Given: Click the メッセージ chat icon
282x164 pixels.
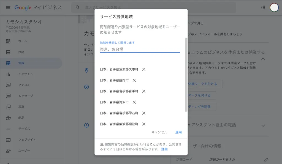Looking at the screenshot, I should [x=8, y=96].
